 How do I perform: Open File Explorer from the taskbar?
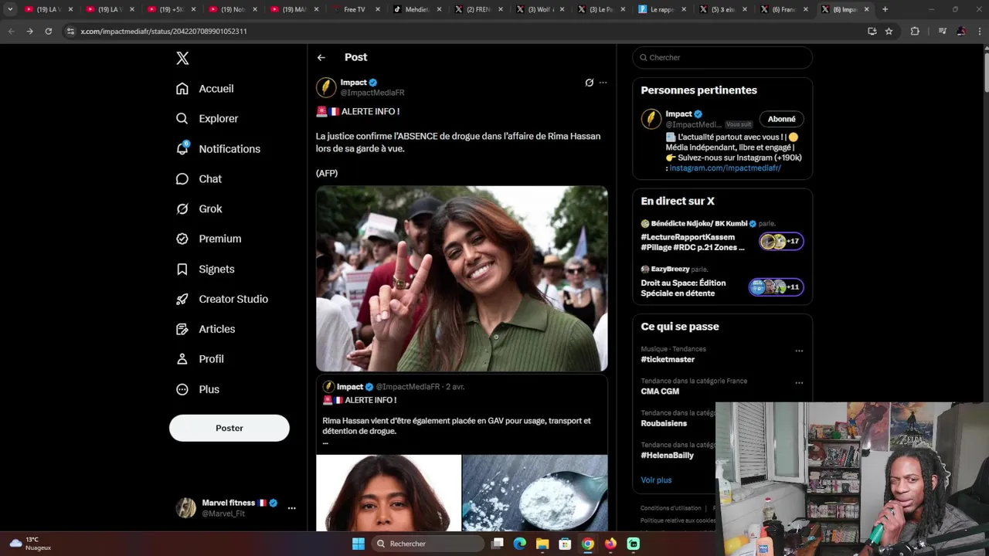(542, 544)
